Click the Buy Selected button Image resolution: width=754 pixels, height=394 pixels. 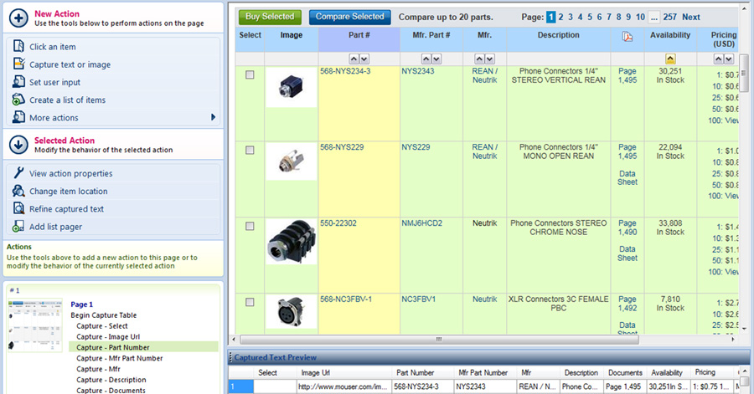270,17
